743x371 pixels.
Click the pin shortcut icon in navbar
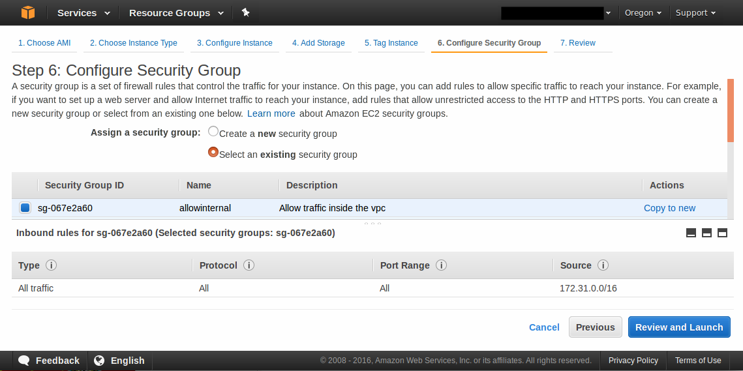pyautogui.click(x=246, y=12)
